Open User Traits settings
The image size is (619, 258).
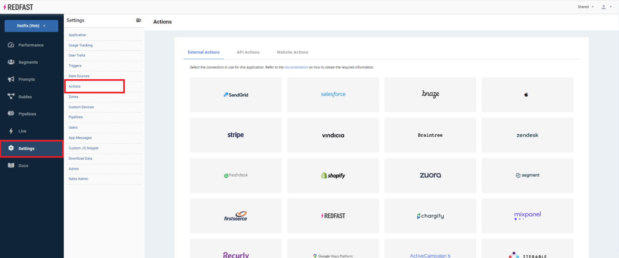point(77,55)
